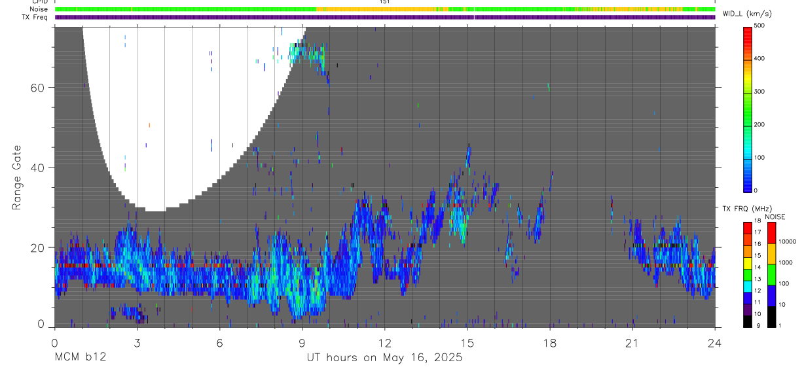Click the yellow TX FRQ legend segment
The width and height of the screenshot is (804, 371).
[x=747, y=263]
